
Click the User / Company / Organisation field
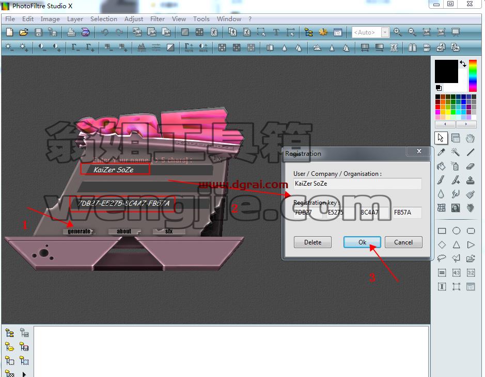click(357, 184)
